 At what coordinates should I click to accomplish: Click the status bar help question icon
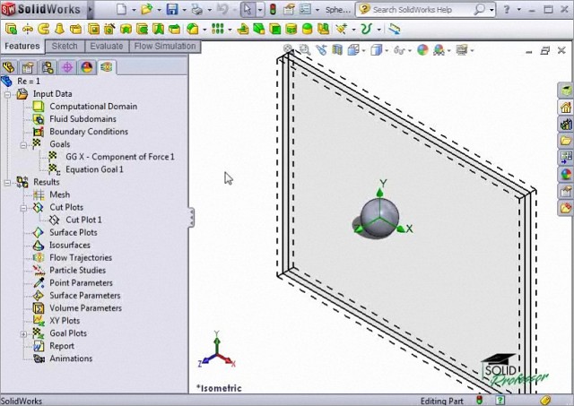(x=500, y=400)
